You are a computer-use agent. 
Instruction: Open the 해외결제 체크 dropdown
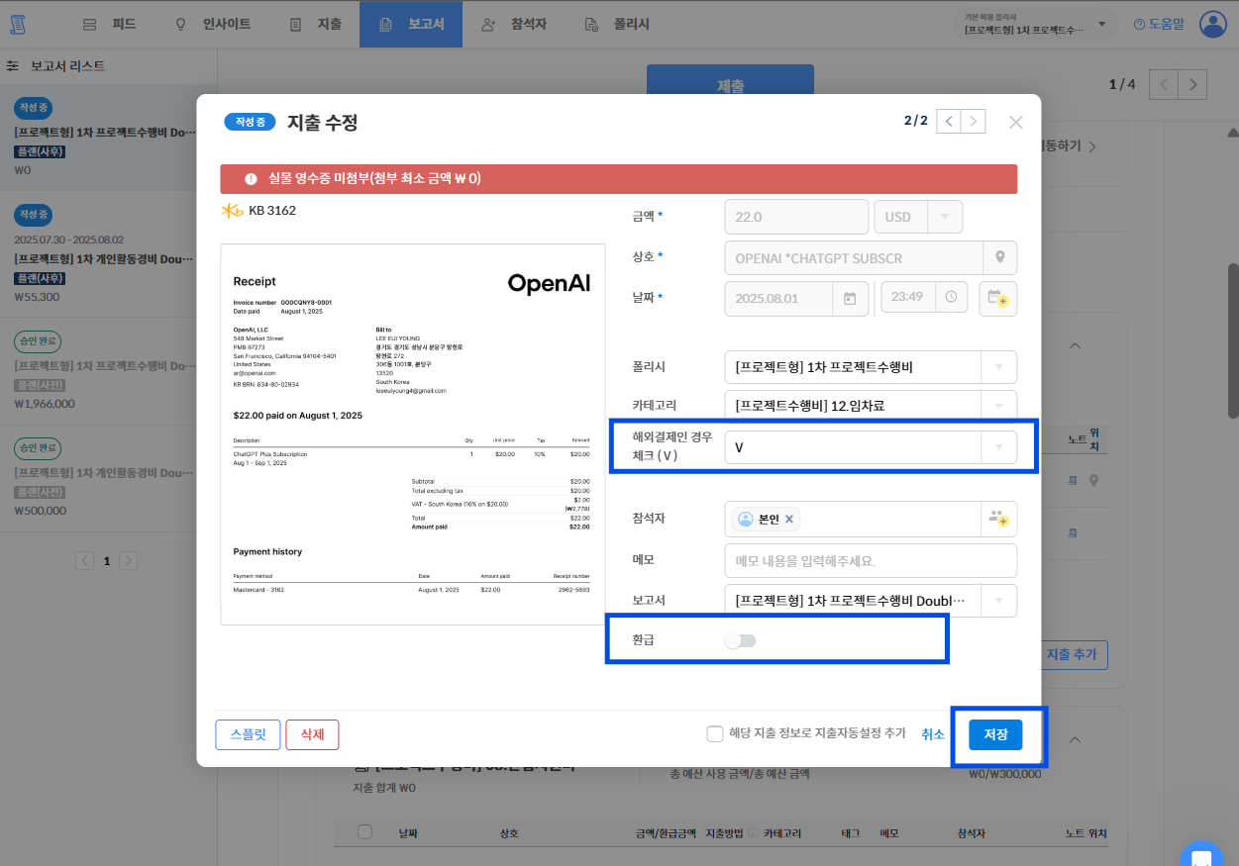point(871,447)
